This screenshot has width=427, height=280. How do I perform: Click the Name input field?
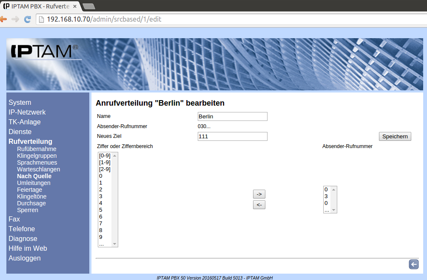click(x=232, y=116)
